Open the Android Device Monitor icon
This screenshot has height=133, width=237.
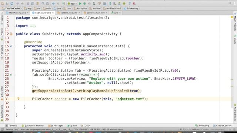(124, 3)
